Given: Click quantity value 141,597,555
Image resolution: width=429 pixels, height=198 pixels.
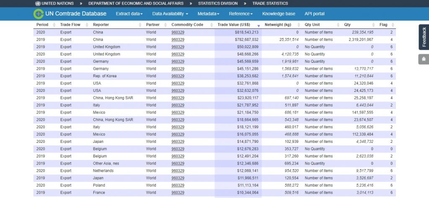Looking at the screenshot, I should pyautogui.click(x=362, y=112).
